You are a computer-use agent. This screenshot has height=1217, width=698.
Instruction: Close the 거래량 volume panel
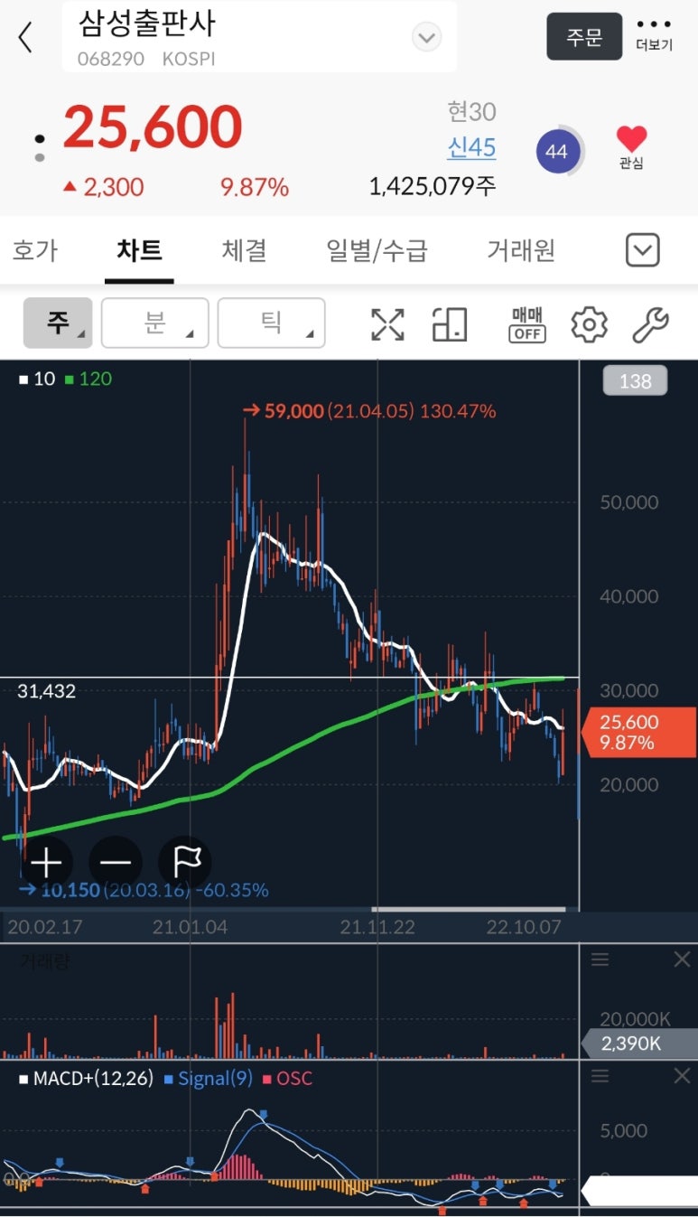point(682,960)
